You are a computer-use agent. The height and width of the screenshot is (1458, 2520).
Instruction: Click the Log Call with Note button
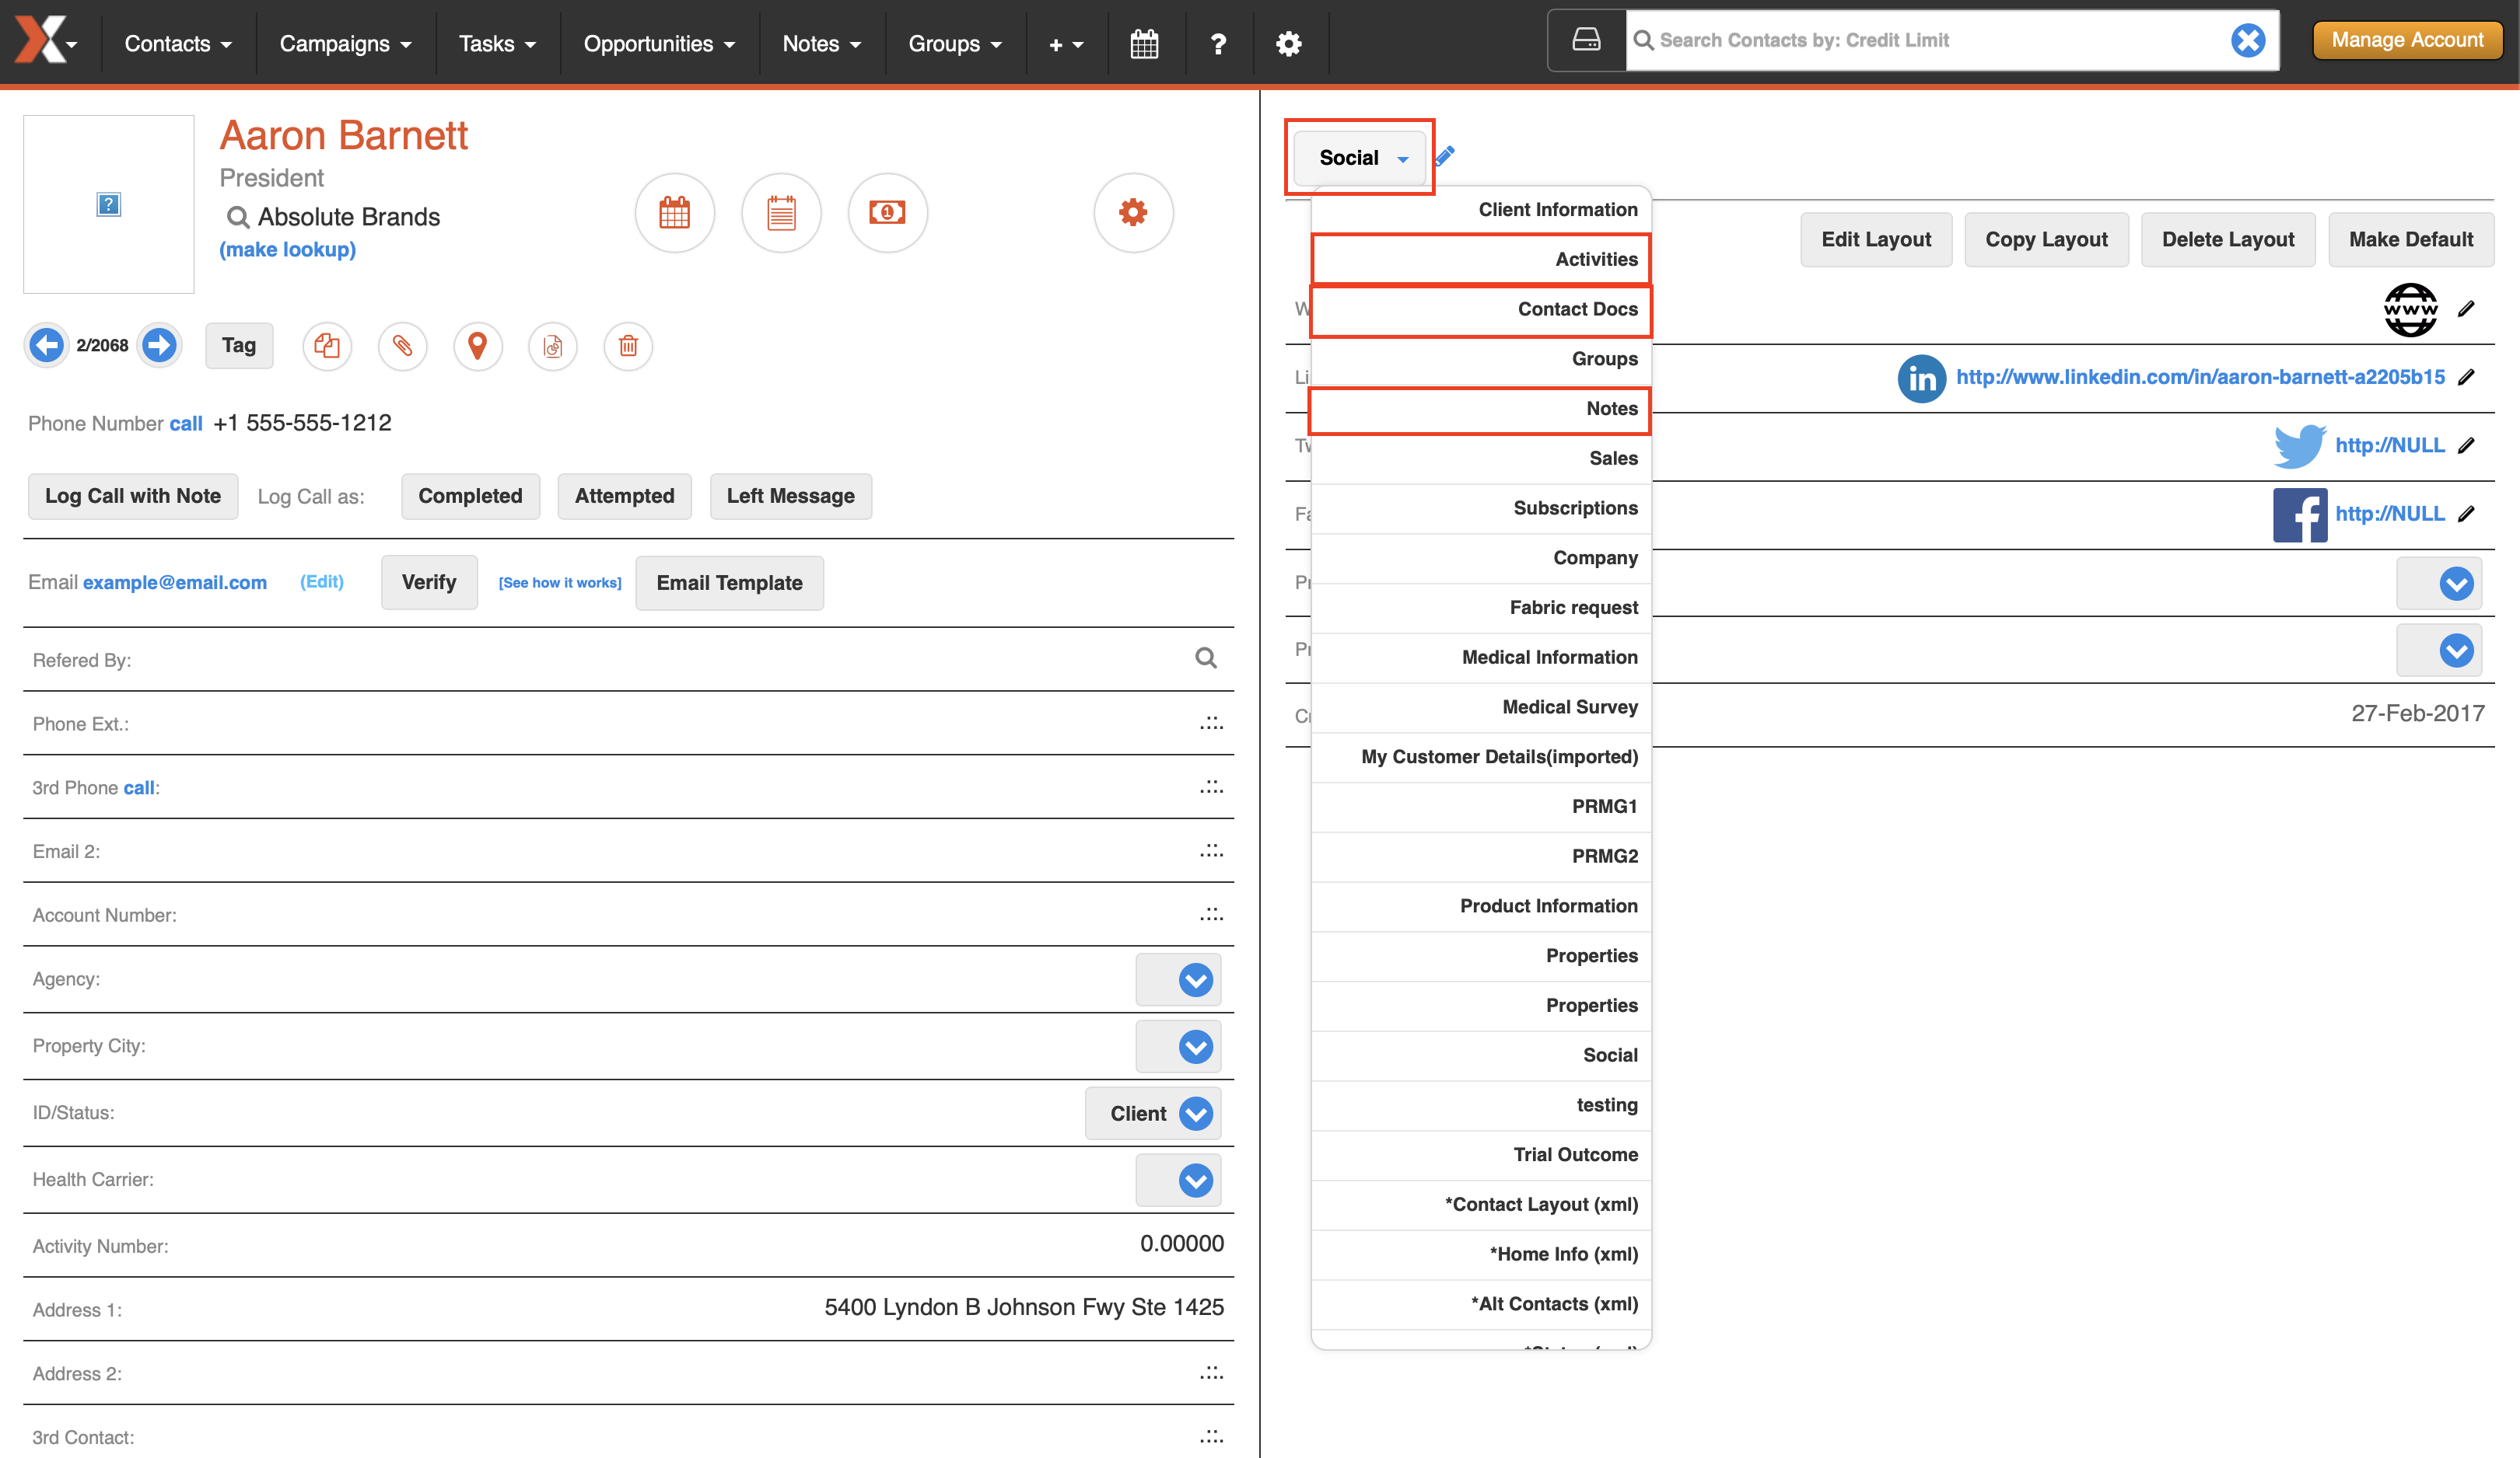(133, 496)
